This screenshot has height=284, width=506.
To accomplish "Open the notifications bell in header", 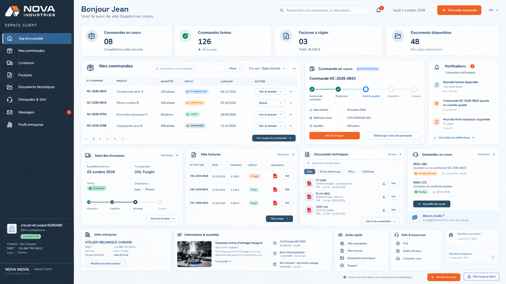I will tap(379, 10).
